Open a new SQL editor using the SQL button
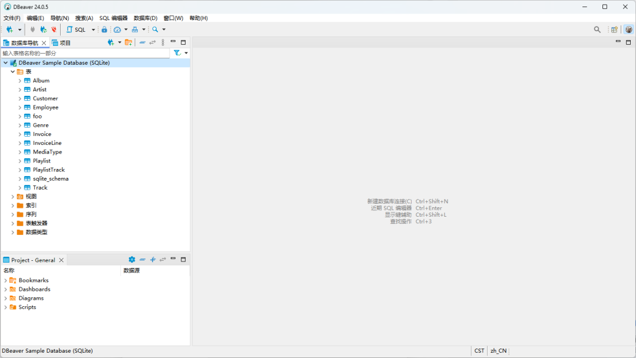The width and height of the screenshot is (636, 358). 76,29
